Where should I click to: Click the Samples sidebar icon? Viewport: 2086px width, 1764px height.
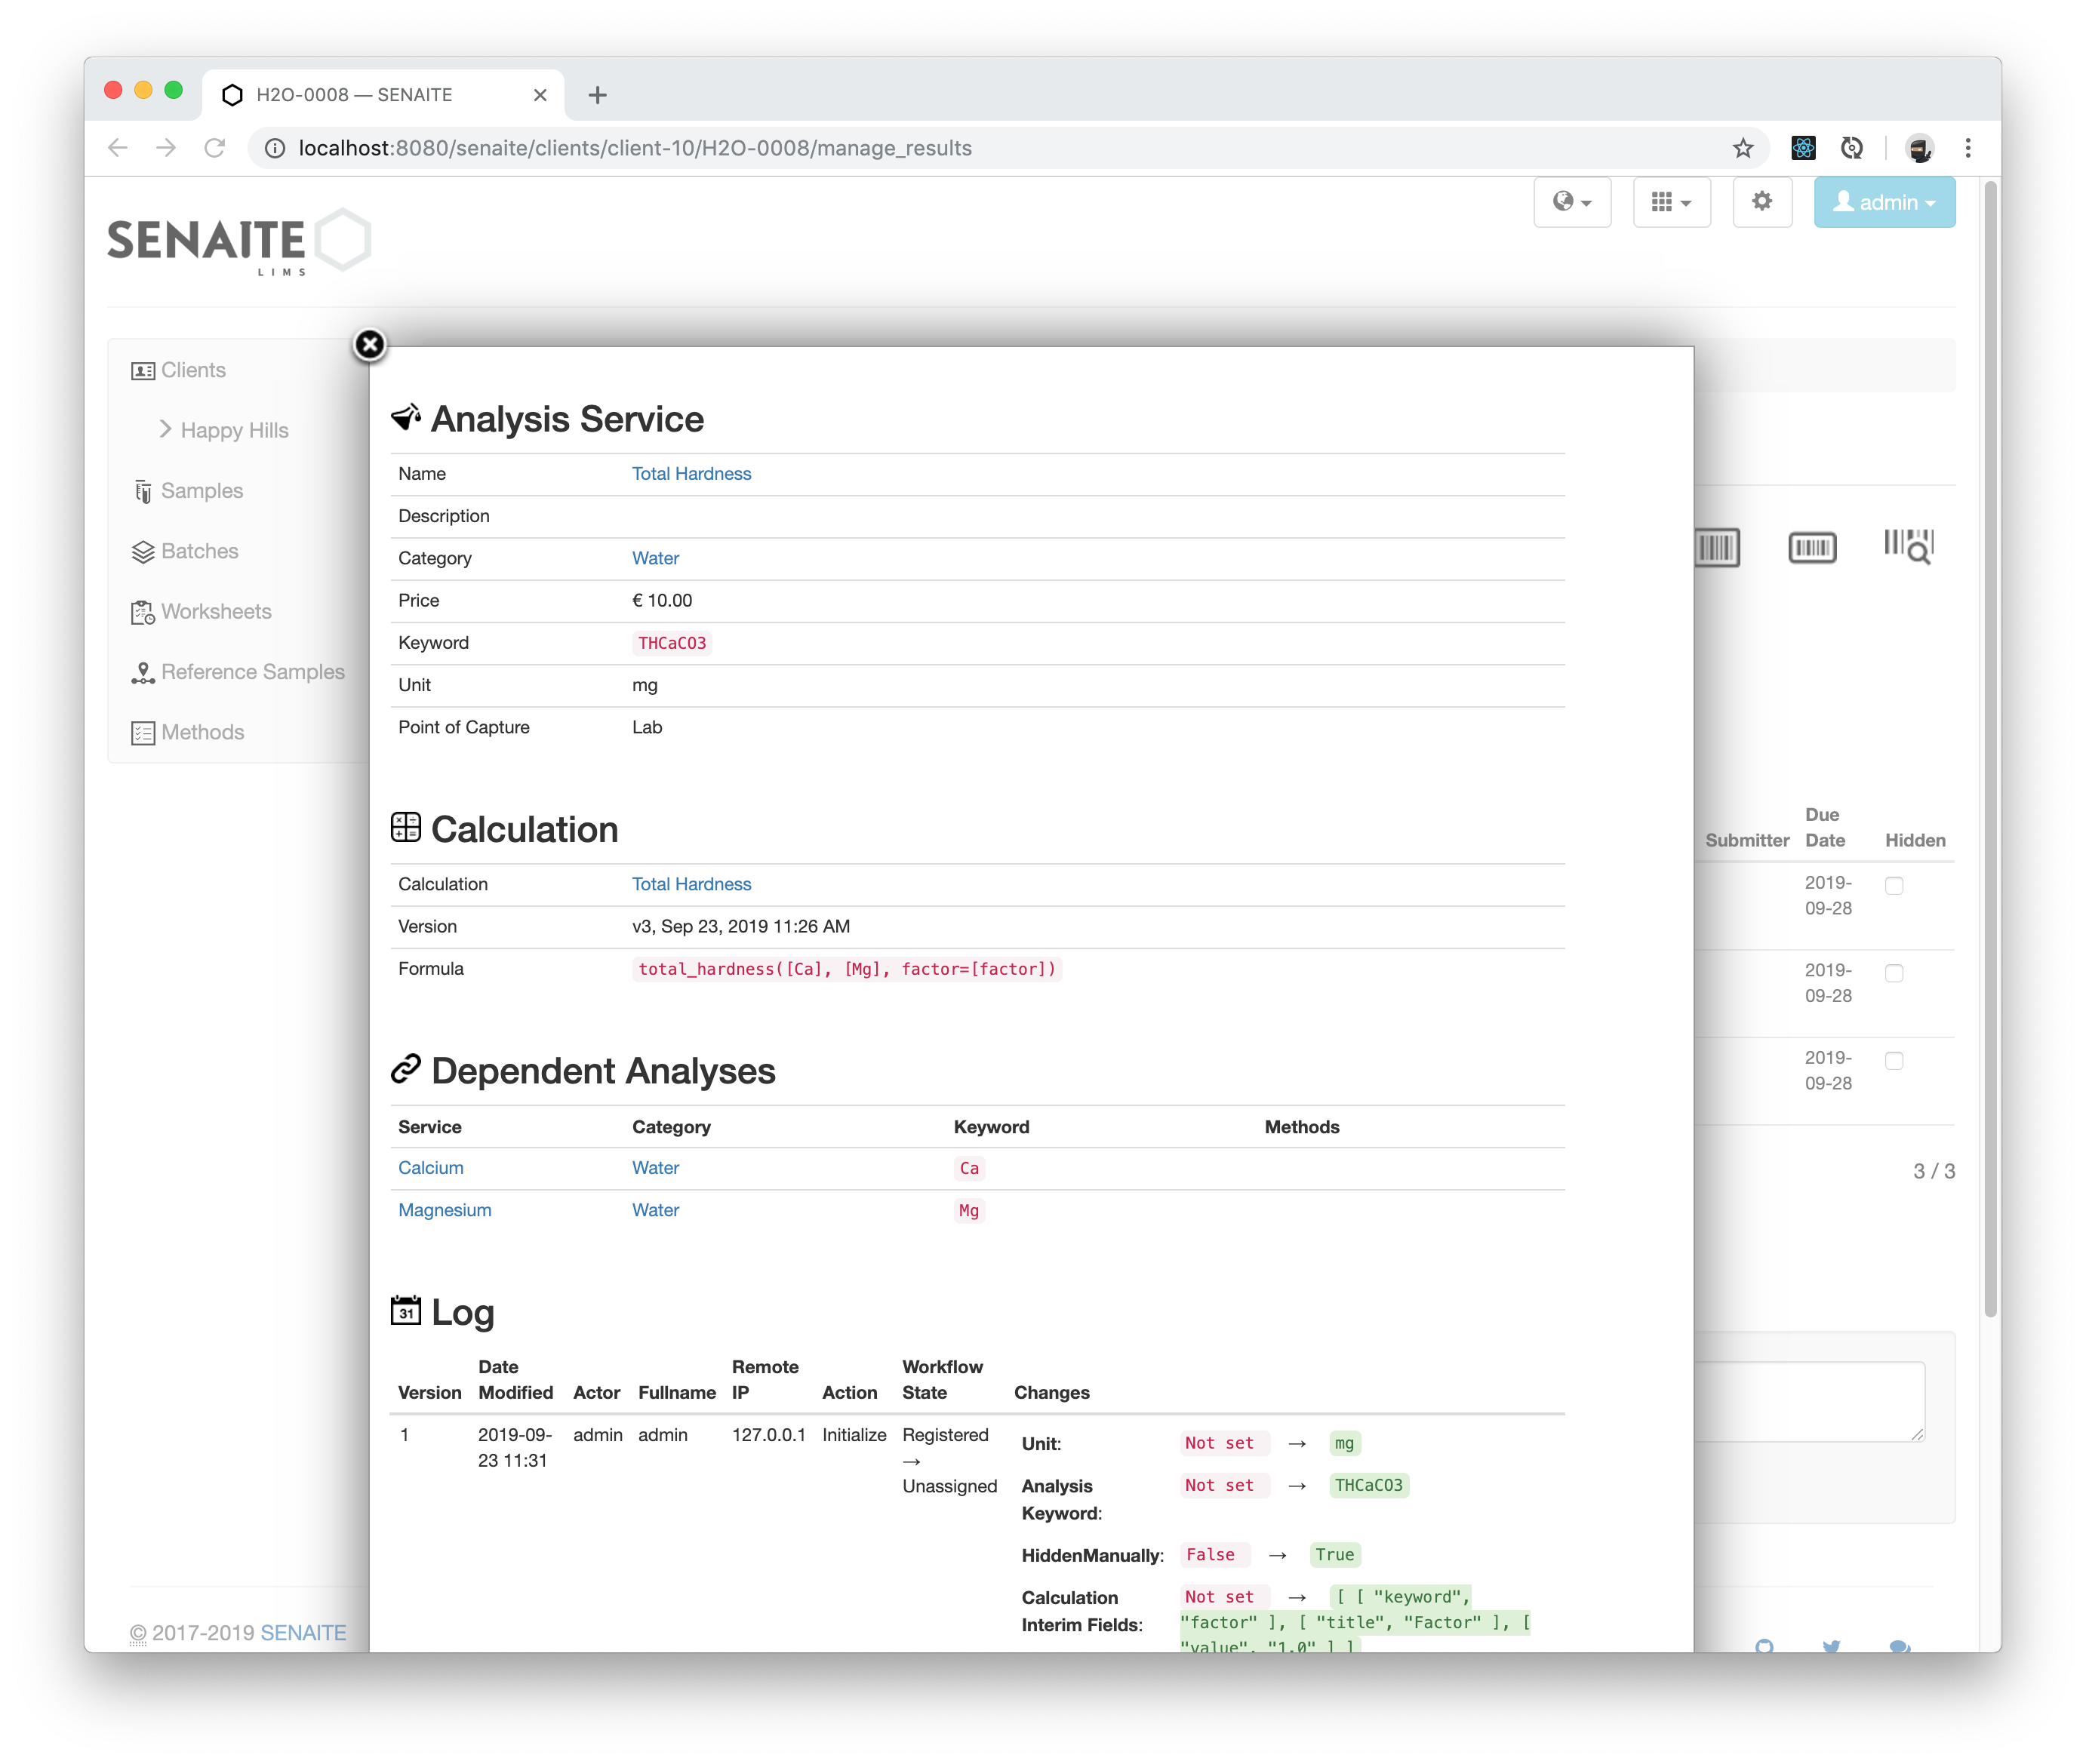pyautogui.click(x=143, y=490)
